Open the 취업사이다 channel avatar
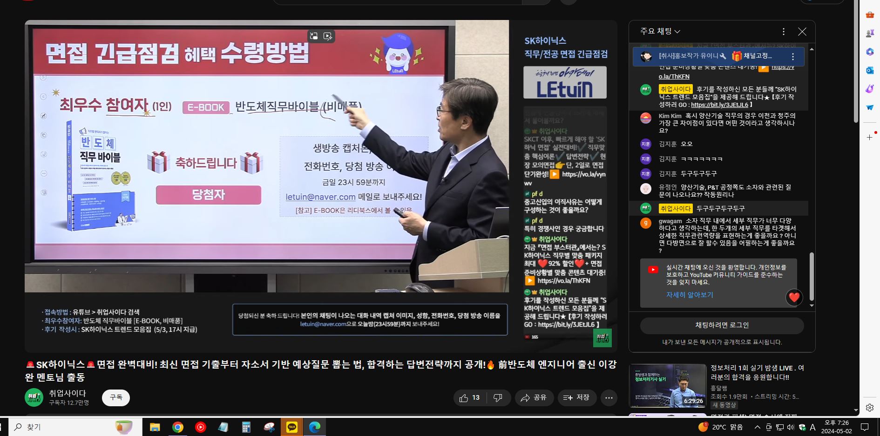The height and width of the screenshot is (436, 880). point(34,397)
